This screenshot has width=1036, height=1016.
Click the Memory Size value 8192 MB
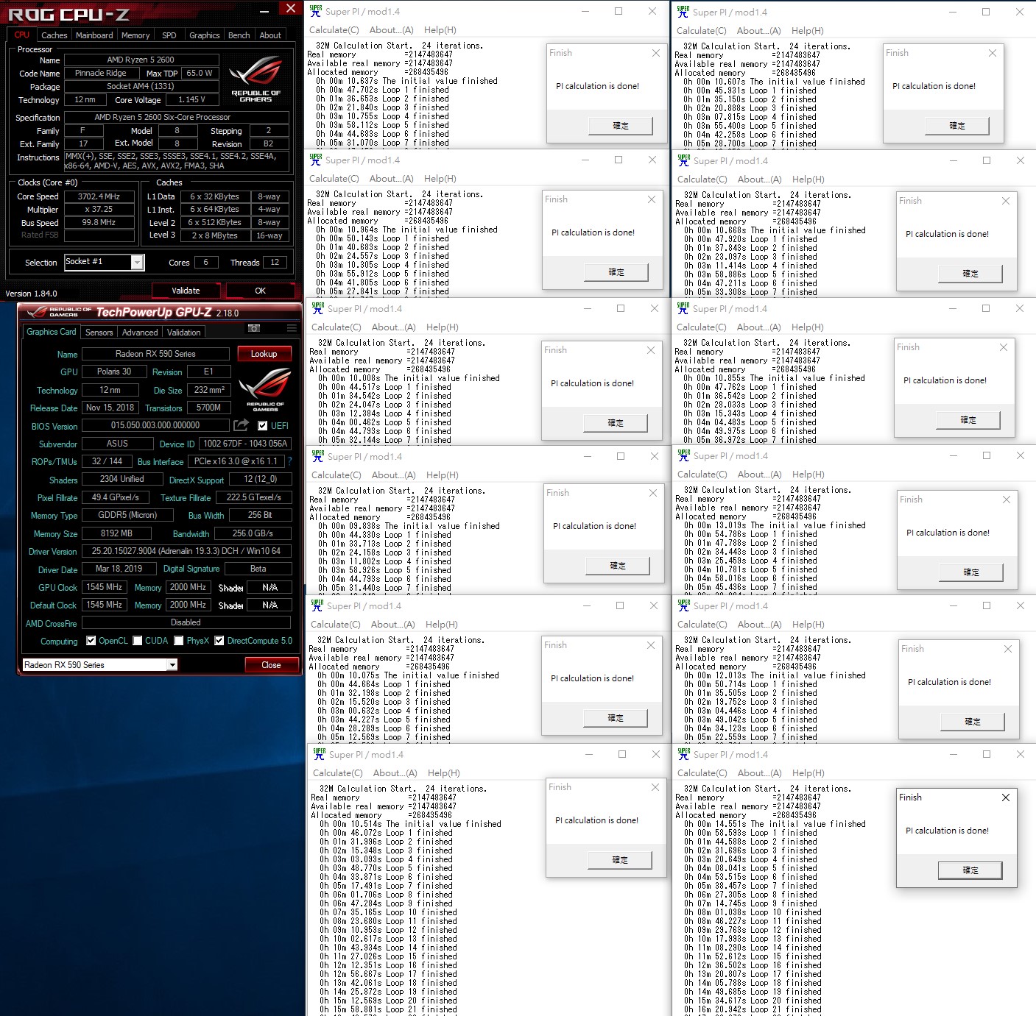point(116,533)
